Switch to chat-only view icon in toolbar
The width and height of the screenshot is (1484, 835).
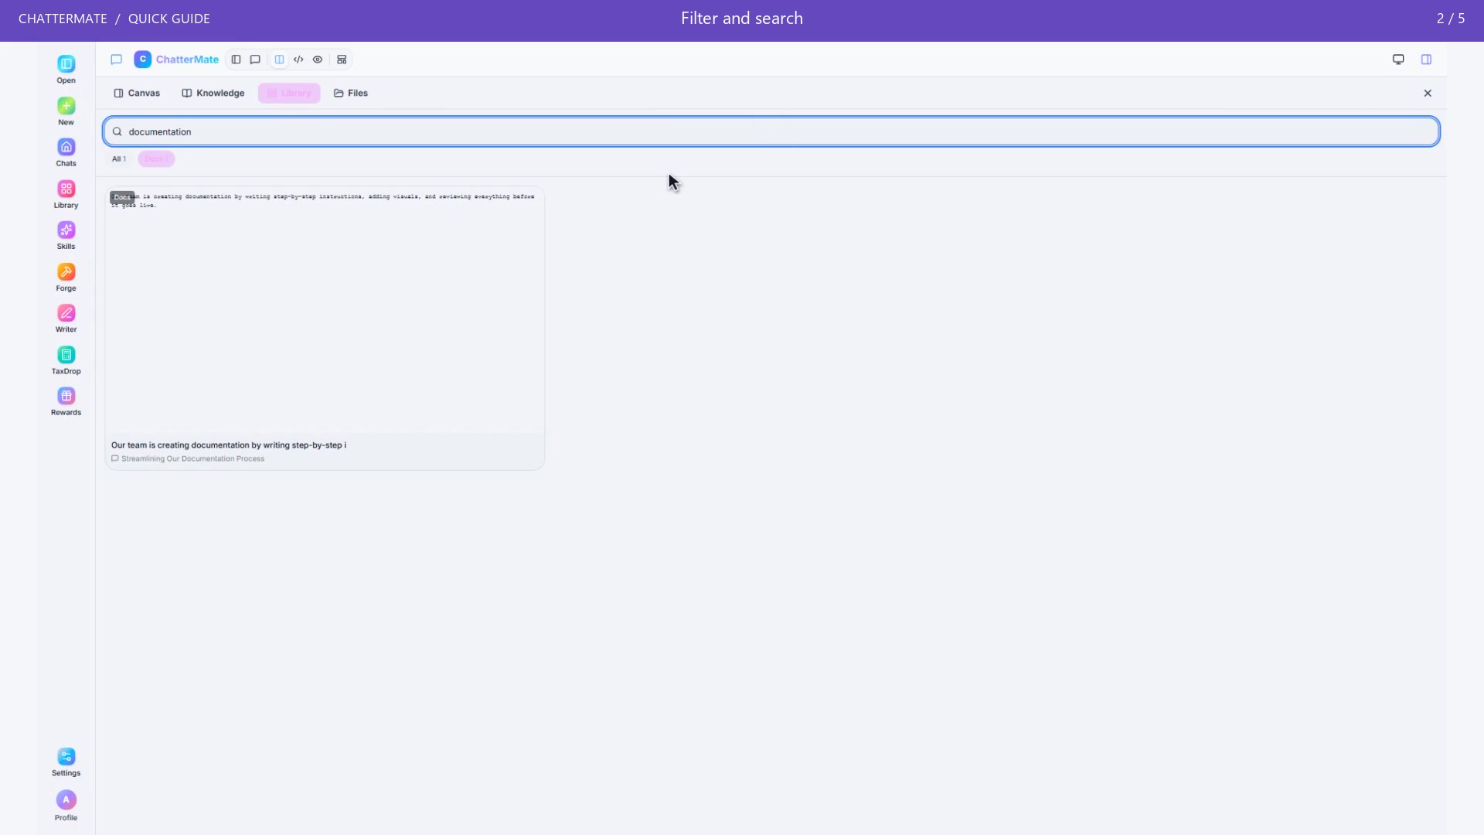(x=255, y=60)
